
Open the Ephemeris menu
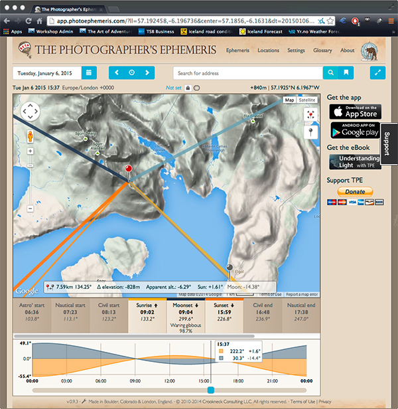click(237, 50)
